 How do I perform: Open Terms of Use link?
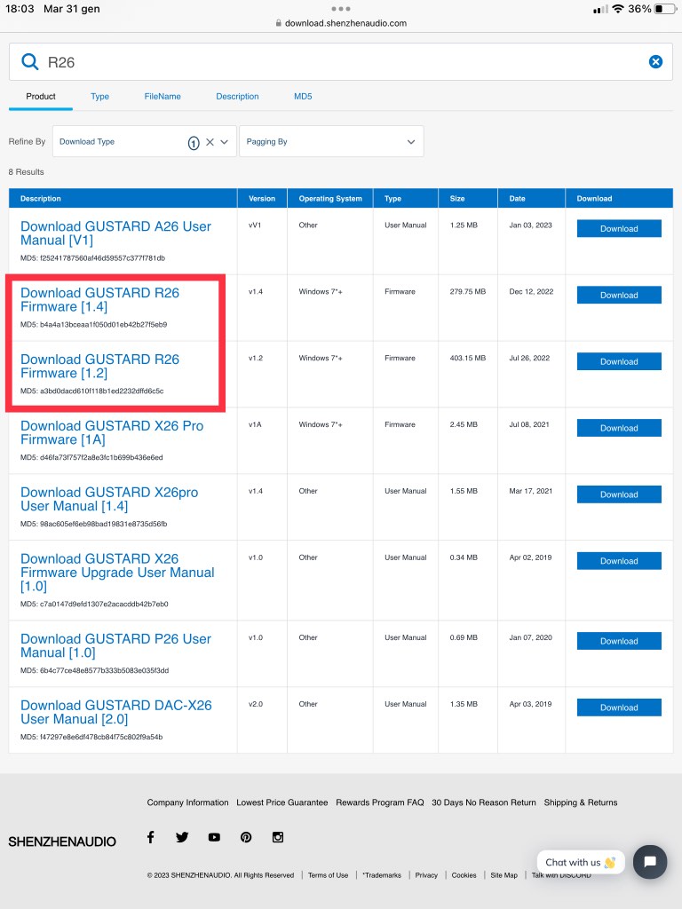(x=329, y=874)
